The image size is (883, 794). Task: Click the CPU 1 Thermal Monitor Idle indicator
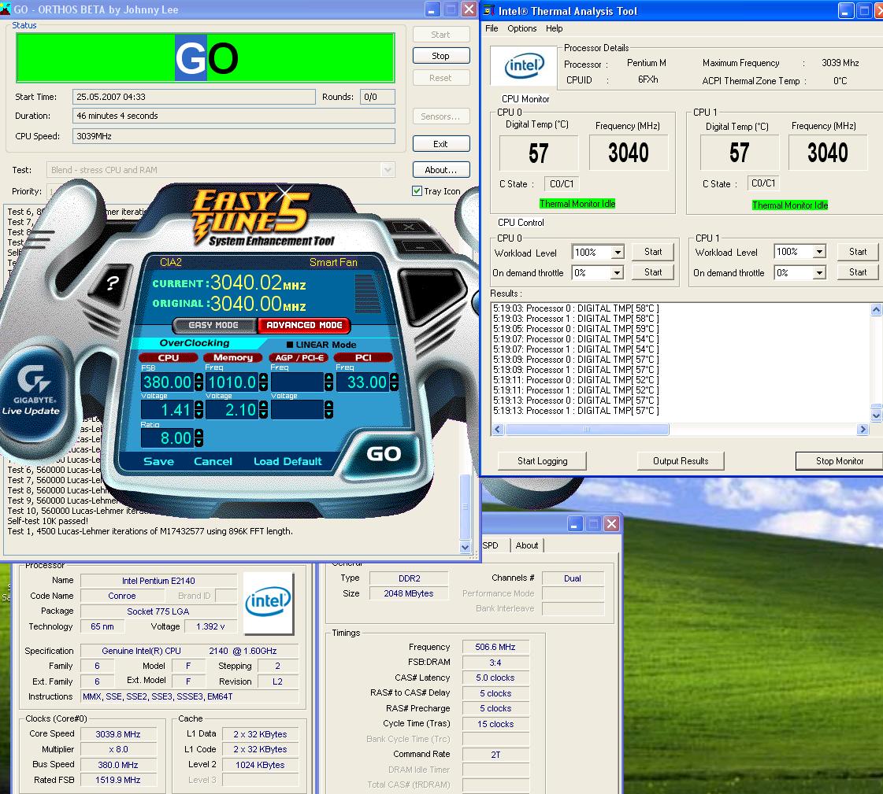pyautogui.click(x=789, y=205)
